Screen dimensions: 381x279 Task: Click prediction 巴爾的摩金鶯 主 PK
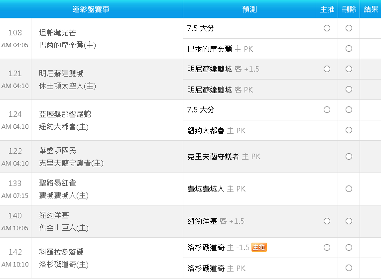pyautogui.click(x=220, y=49)
